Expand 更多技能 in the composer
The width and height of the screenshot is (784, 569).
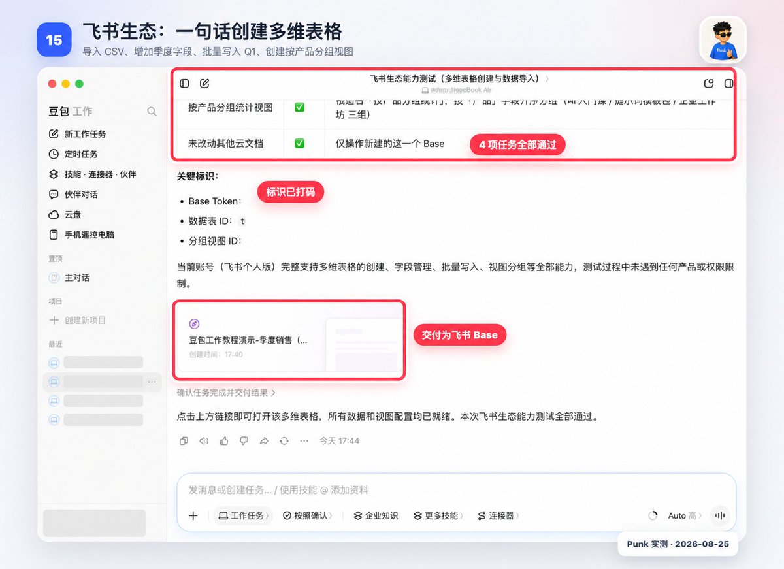click(x=438, y=515)
